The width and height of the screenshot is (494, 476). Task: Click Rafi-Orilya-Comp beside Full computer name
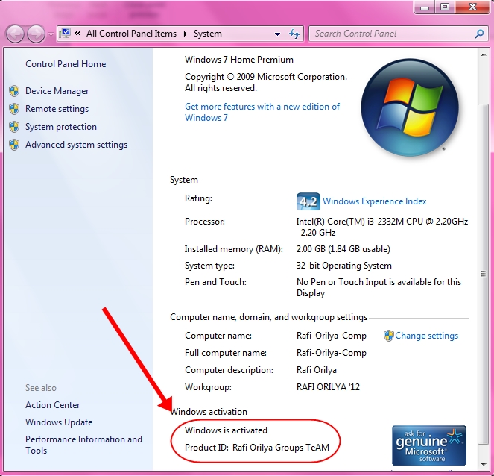coord(331,353)
